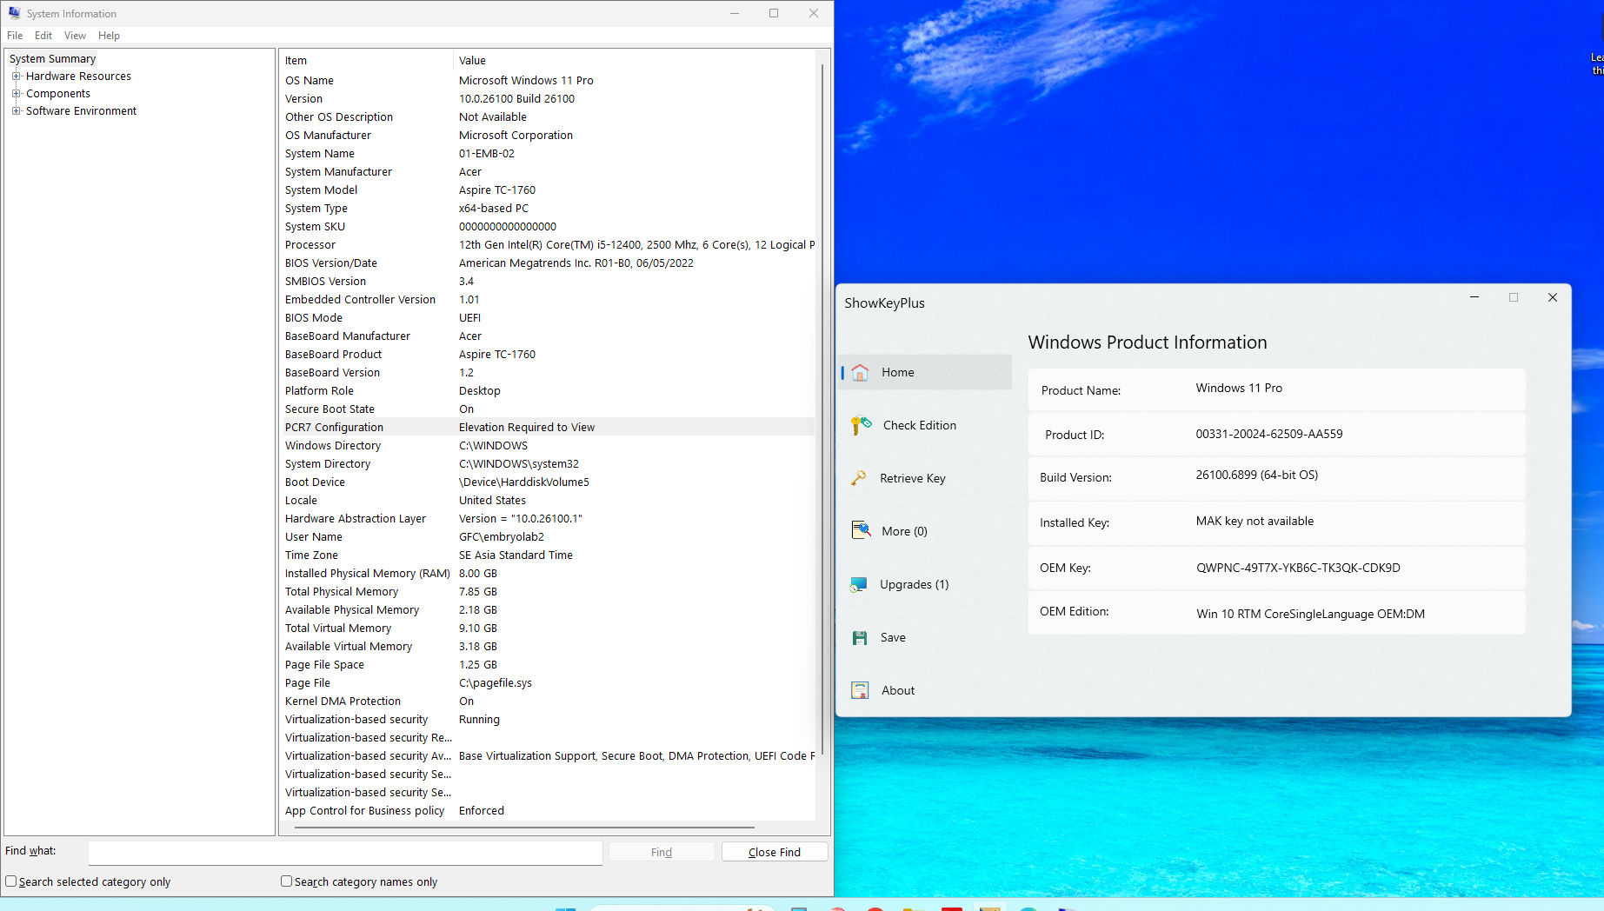Viewport: 1604px width, 911px height.
Task: Select System Summary in the tree
Action: pyautogui.click(x=52, y=59)
